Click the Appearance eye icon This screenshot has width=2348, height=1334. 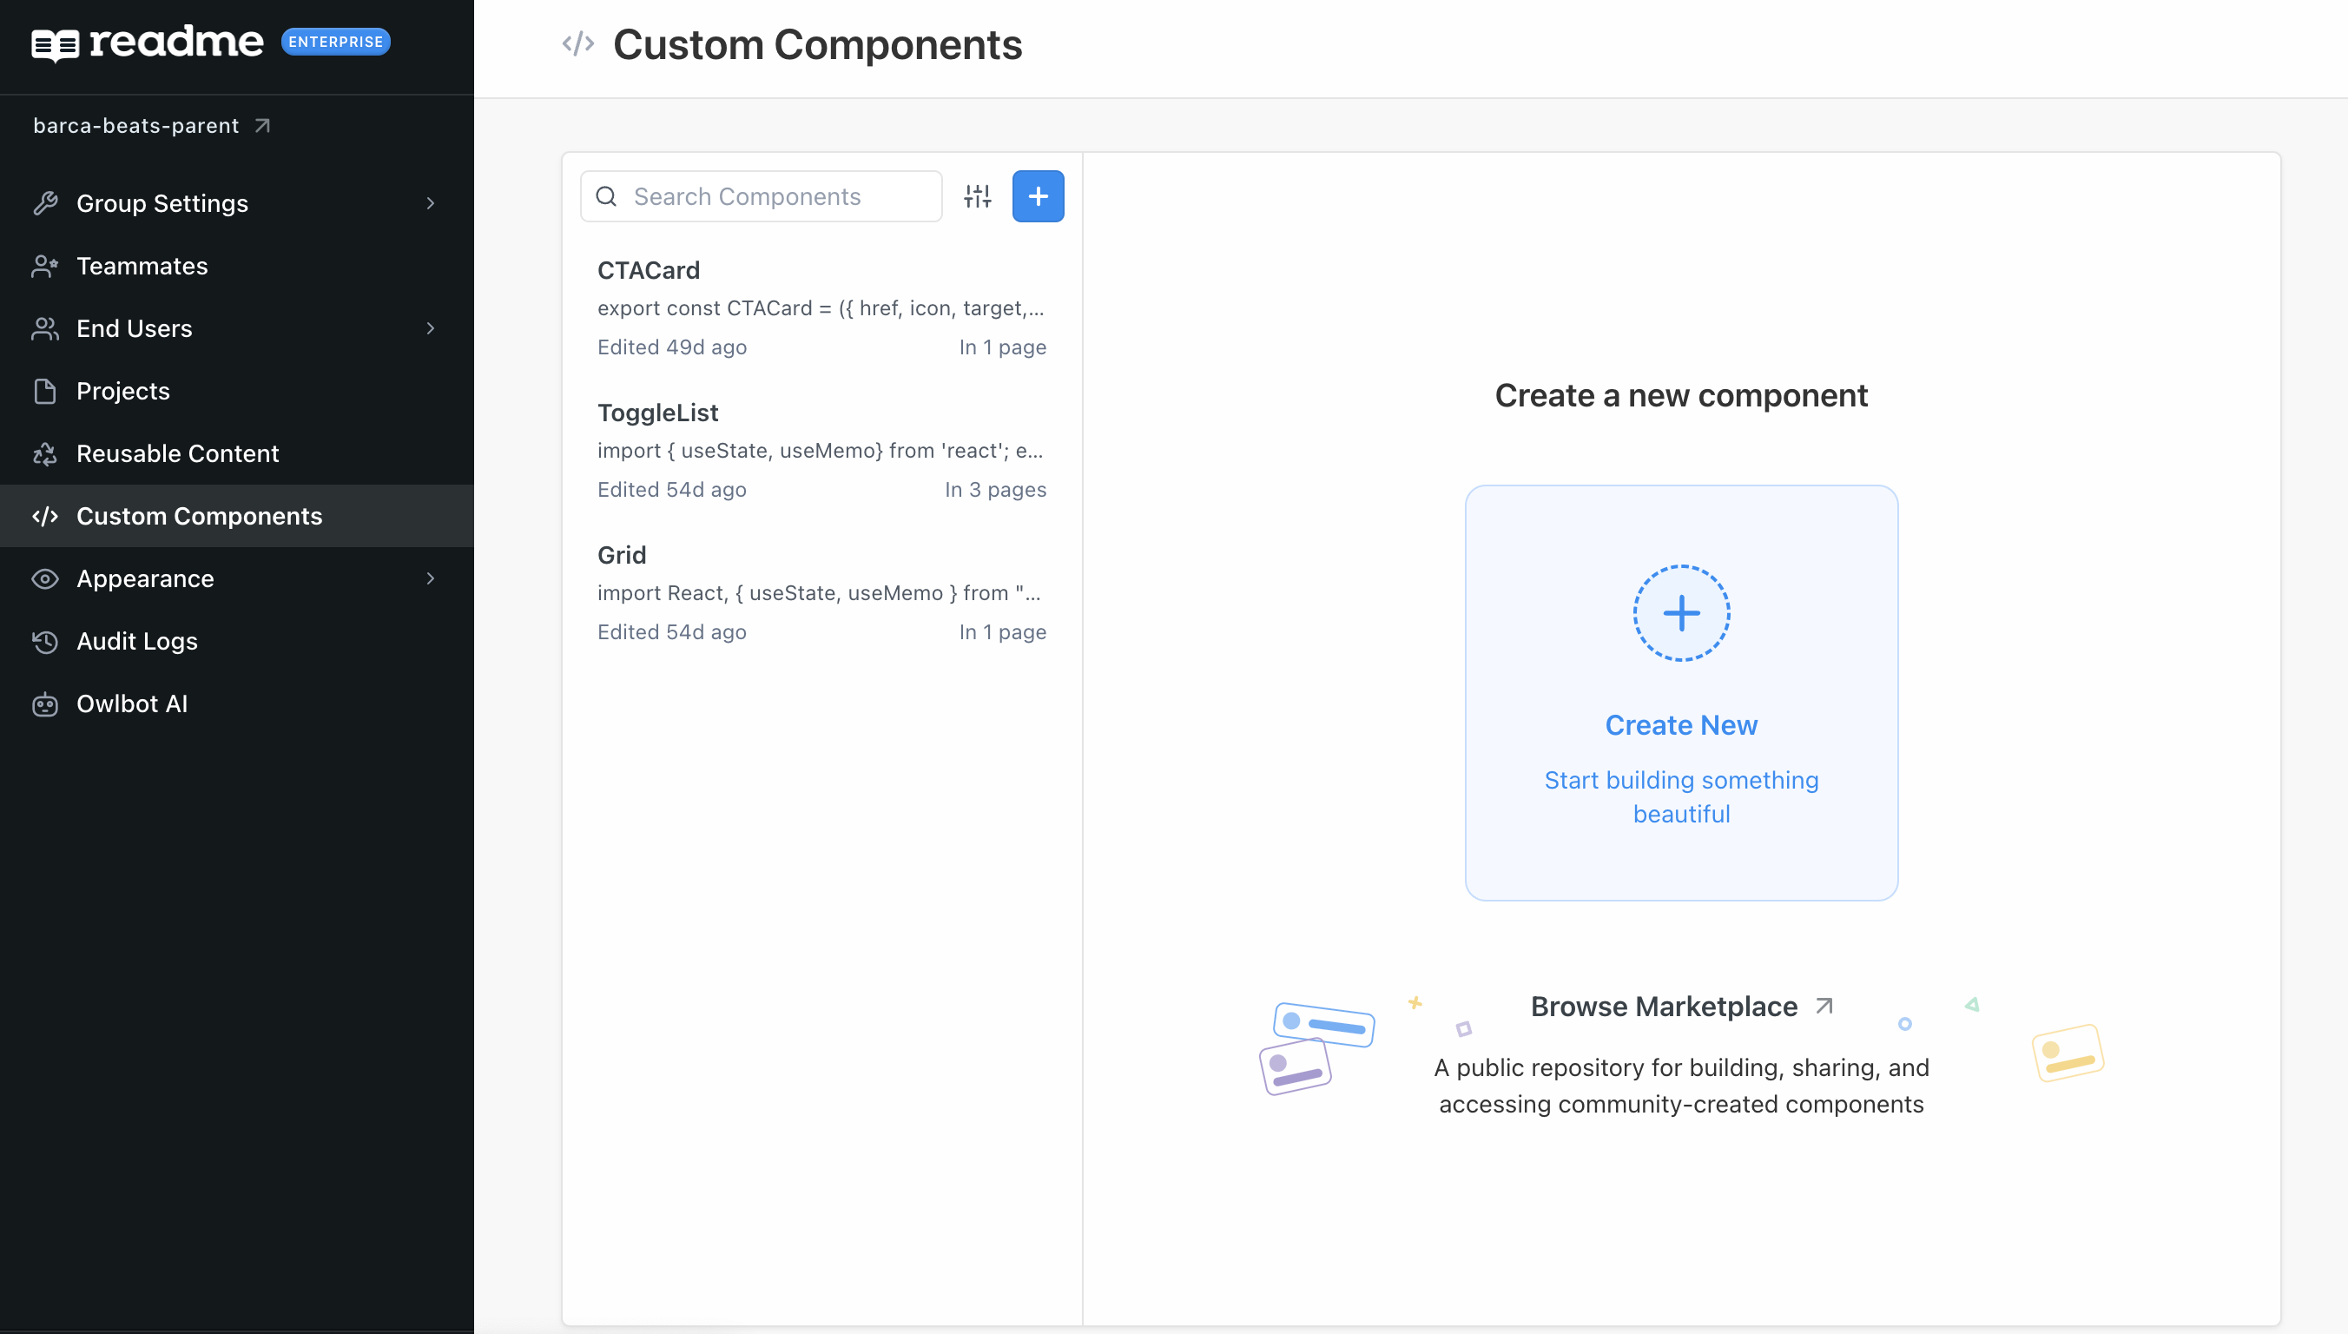[45, 579]
